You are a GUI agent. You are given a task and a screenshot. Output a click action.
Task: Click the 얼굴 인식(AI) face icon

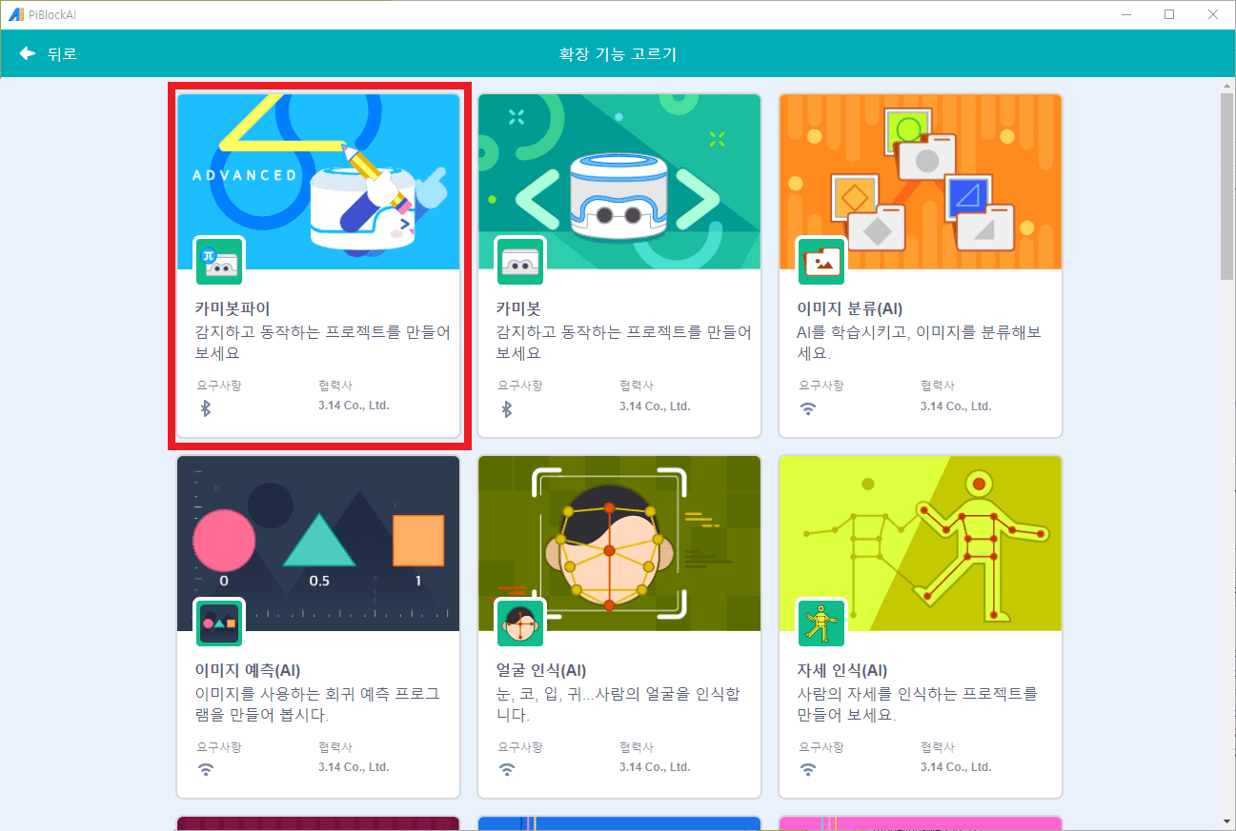click(x=520, y=623)
